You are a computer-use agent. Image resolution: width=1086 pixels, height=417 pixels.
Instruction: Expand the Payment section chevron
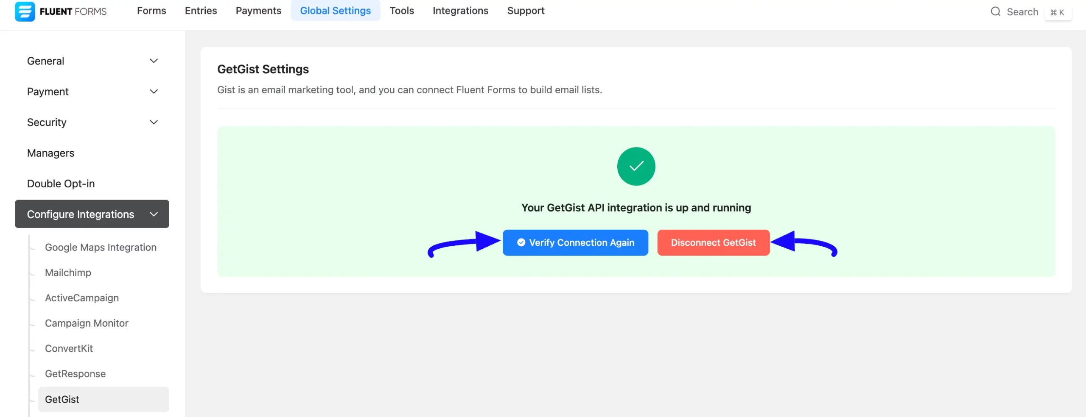pos(154,92)
